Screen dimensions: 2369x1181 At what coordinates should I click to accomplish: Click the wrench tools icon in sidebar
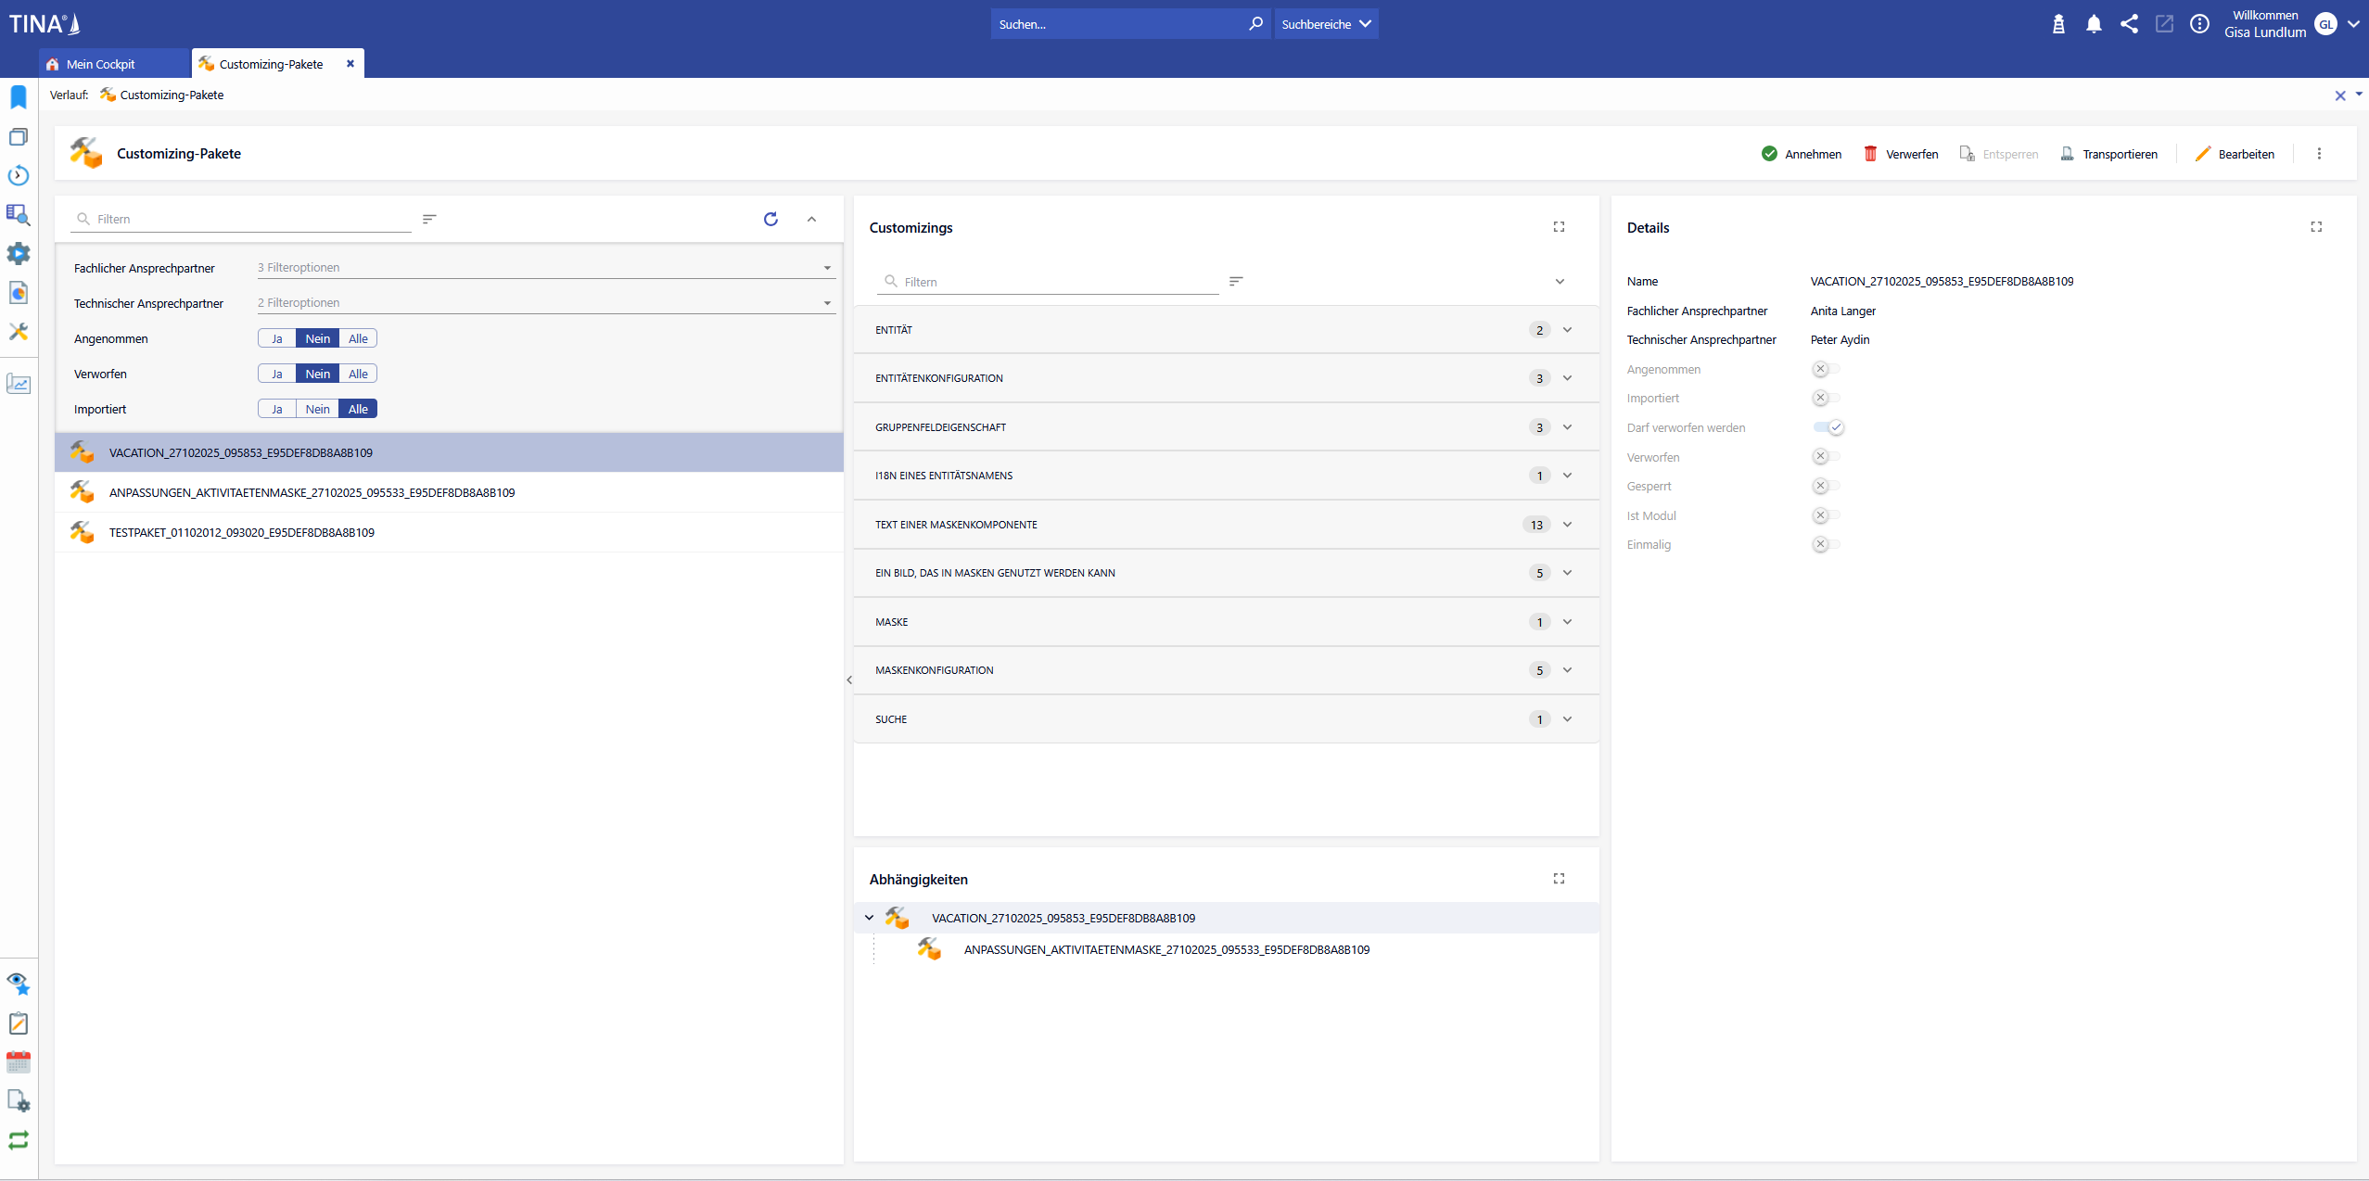(x=19, y=332)
